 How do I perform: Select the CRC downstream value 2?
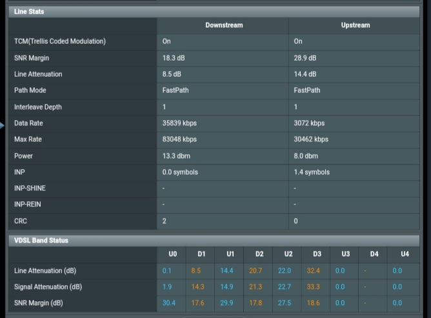tap(164, 221)
